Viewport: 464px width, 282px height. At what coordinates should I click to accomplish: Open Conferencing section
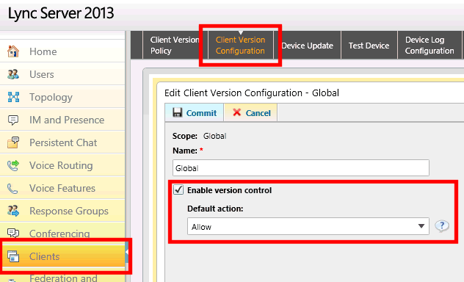(62, 234)
